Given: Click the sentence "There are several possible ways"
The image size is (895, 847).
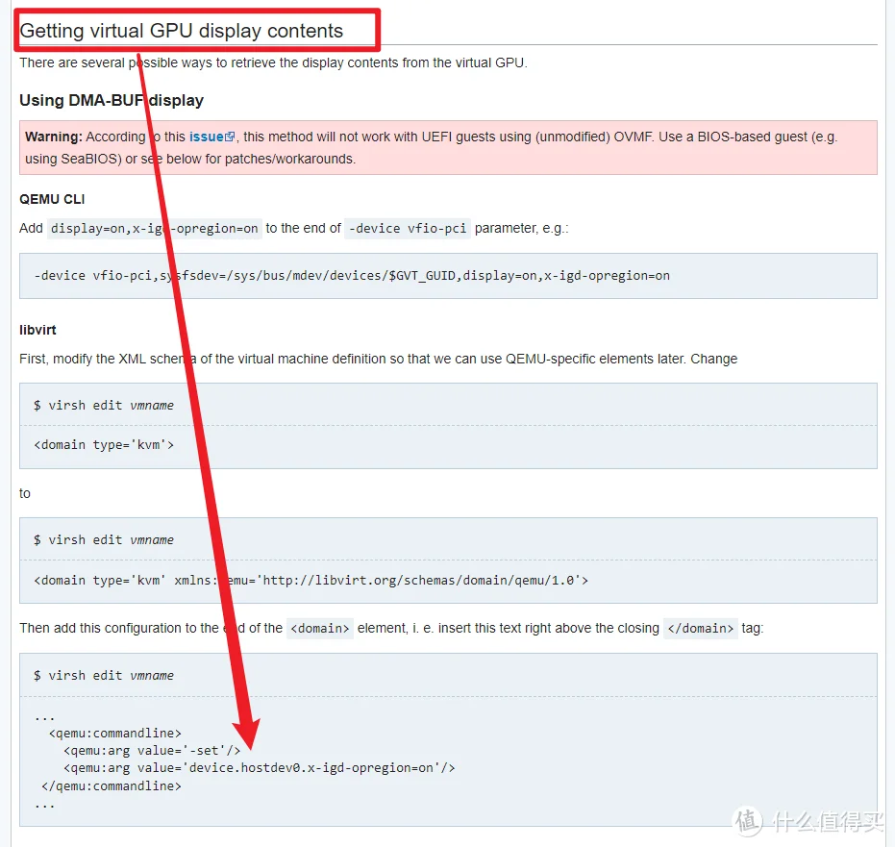Looking at the screenshot, I should tap(273, 62).
